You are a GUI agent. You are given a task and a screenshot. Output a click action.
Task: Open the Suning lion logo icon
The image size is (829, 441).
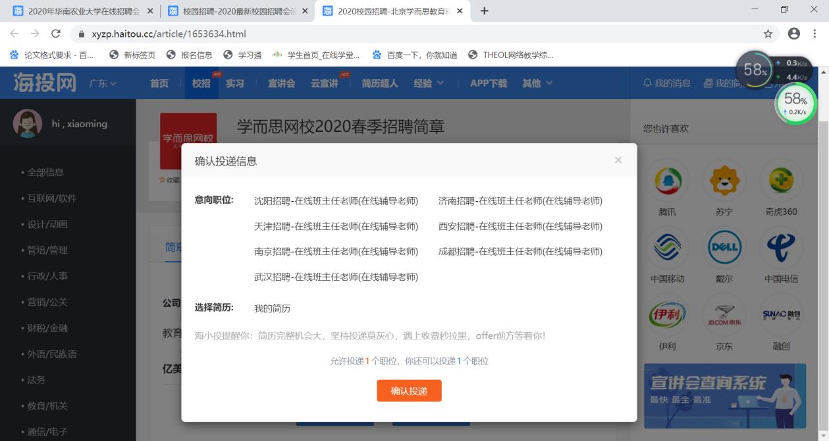(724, 181)
